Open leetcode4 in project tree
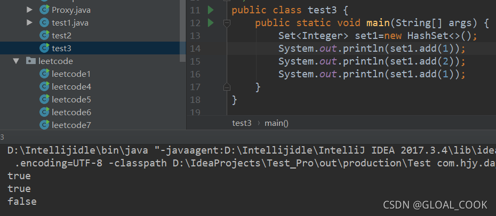 coord(71,86)
